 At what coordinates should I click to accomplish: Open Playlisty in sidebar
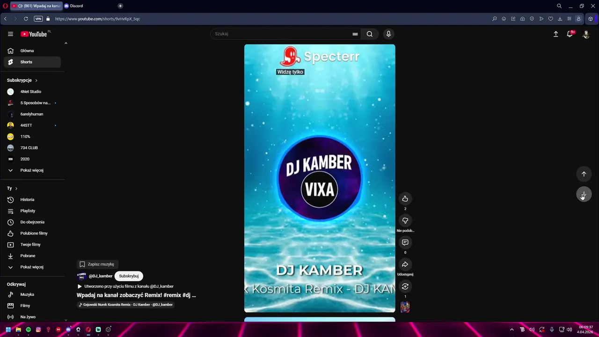32,211
